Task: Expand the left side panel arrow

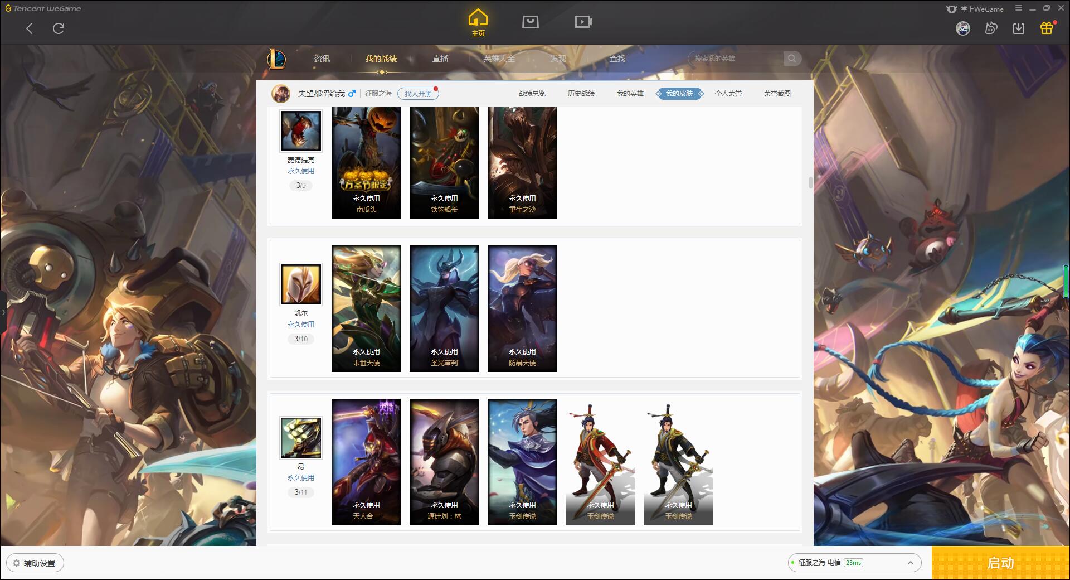Action: [3, 312]
